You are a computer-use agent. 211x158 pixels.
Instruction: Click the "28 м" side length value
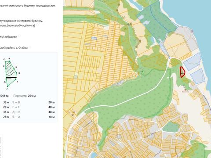[x=6, y=117]
